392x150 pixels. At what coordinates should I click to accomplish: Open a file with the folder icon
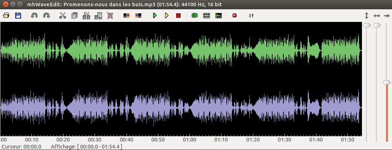(6, 16)
